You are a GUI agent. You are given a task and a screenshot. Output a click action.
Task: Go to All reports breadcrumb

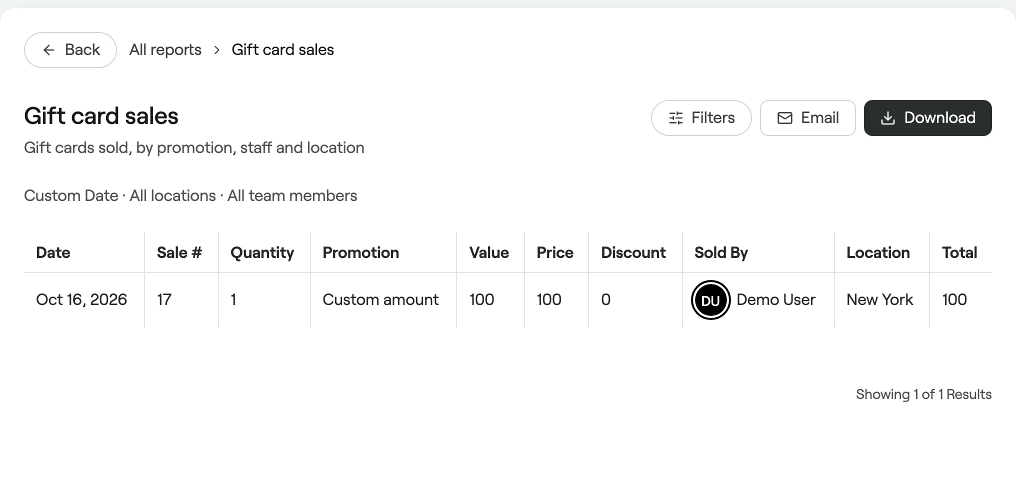tap(165, 50)
